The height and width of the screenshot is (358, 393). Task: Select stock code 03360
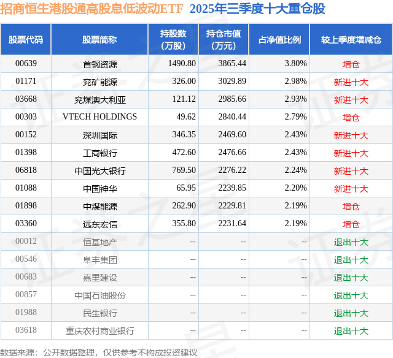[26, 223]
